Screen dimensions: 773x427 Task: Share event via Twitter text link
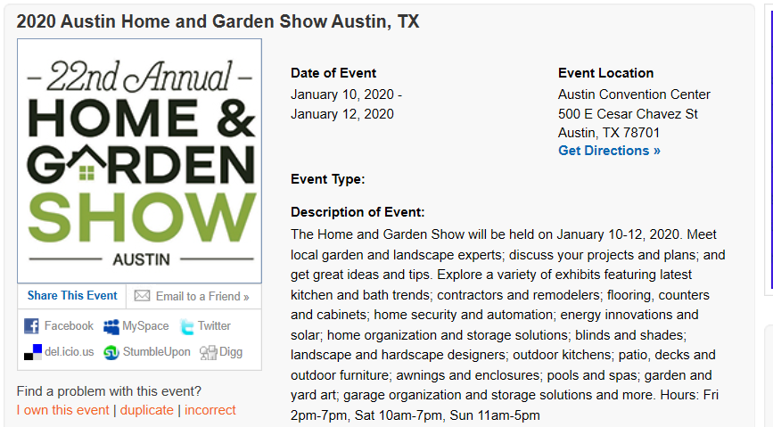click(x=214, y=326)
